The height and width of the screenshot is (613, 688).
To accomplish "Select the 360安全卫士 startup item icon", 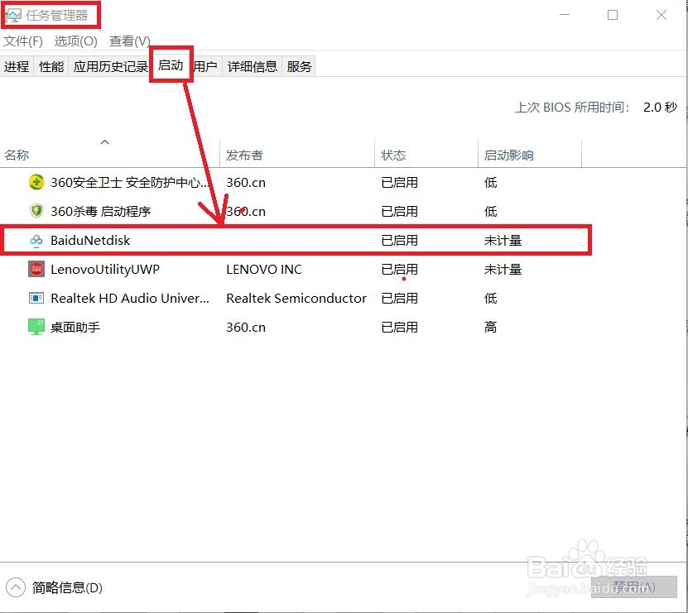I will click(36, 182).
